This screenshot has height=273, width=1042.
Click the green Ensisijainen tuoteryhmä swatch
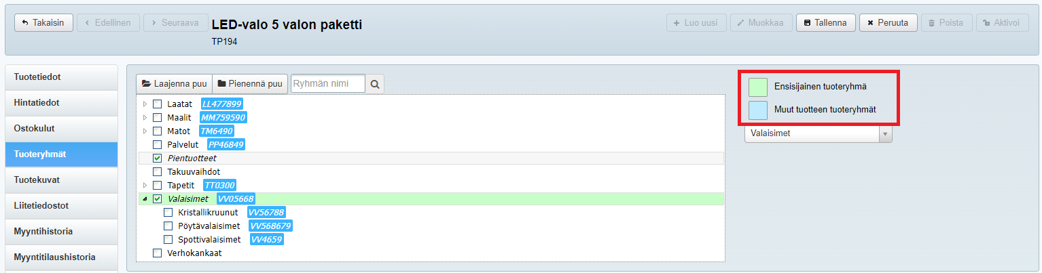point(757,87)
